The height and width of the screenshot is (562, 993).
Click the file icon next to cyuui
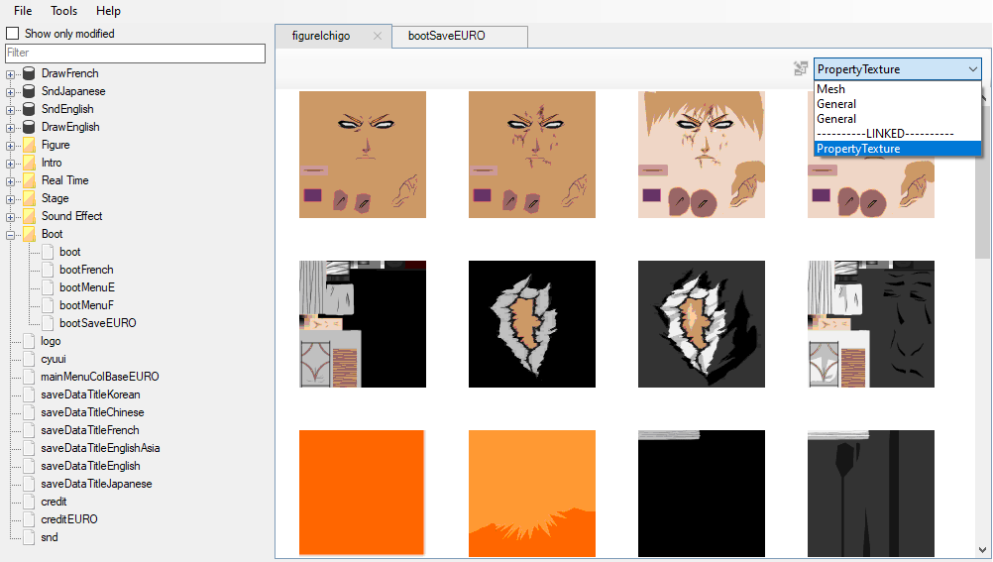[29, 359]
